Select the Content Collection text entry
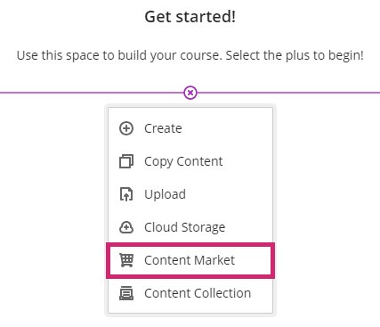Viewport: 380px width, 327px height. coord(198,293)
